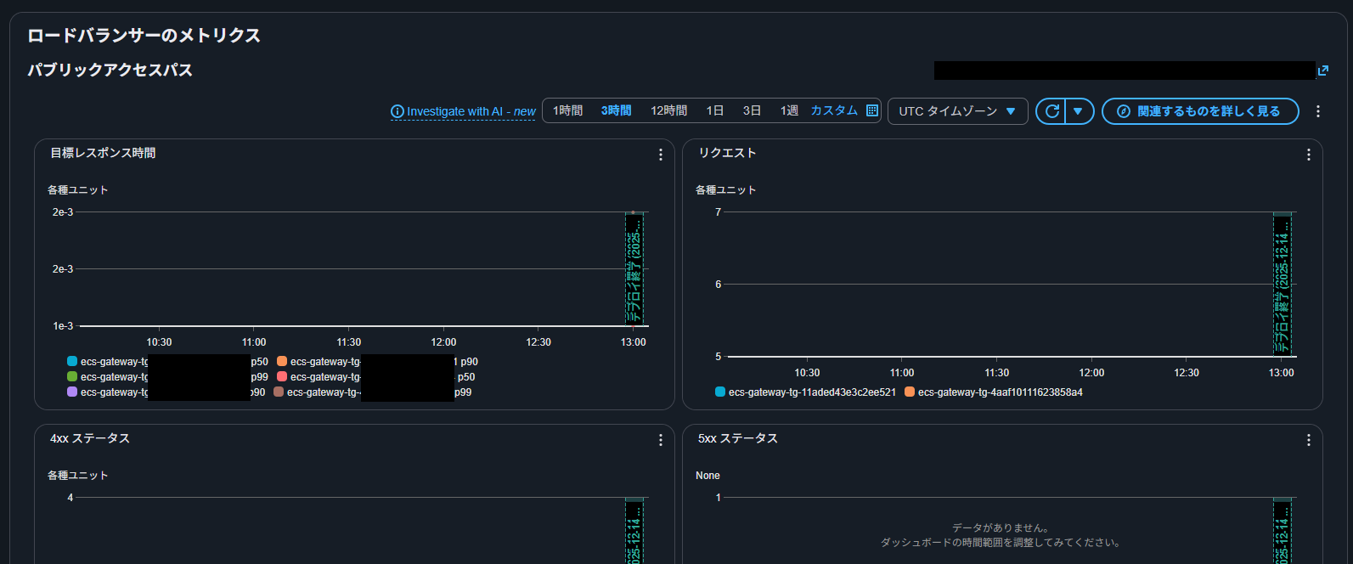Click the red p50 legend swatch
This screenshot has height=564, width=1353.
click(x=282, y=377)
